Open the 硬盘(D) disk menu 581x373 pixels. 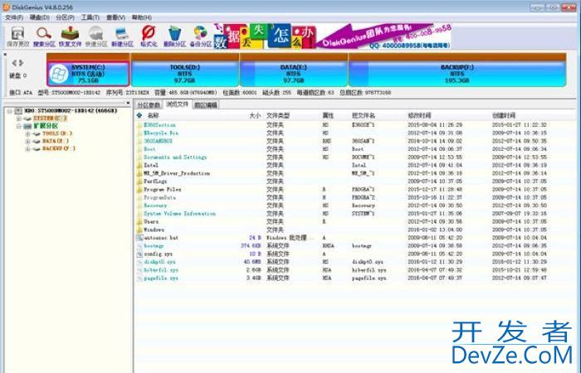click(x=39, y=17)
